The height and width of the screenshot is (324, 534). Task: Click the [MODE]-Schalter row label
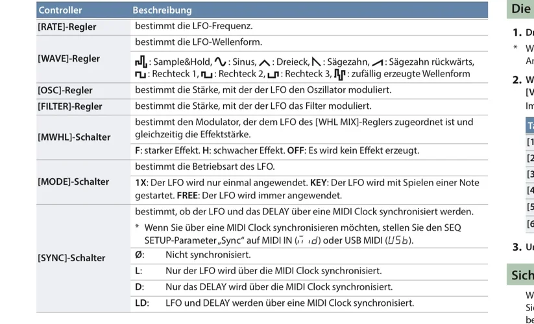pos(73,181)
